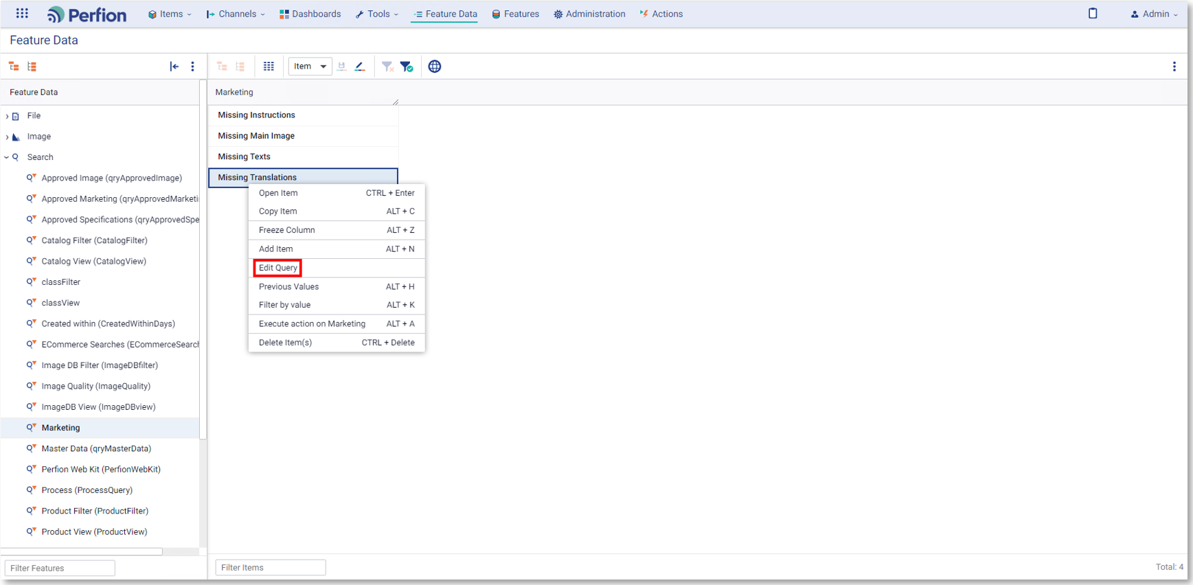Click the Perfion logo
The width and height of the screenshot is (1193, 585).
click(87, 14)
